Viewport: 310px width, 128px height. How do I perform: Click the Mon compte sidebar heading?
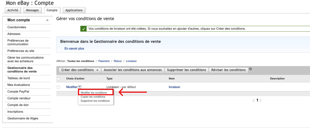[x=19, y=20]
